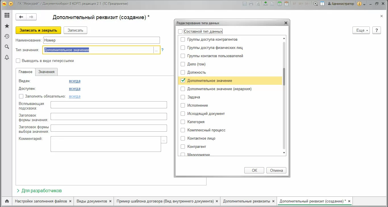The image size is (388, 207).
Task: Toggle the panel layout icon in title bar
Action: (x=322, y=4)
